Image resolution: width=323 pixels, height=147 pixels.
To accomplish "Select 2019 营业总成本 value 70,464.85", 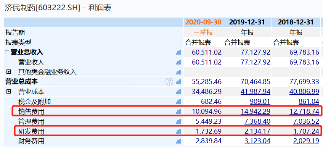I will [x=256, y=82].
